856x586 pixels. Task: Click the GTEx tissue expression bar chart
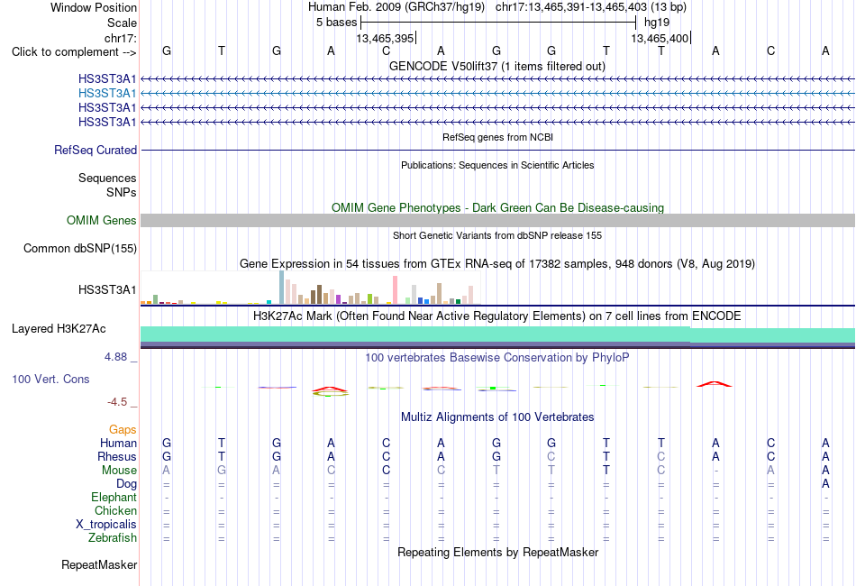310,288
